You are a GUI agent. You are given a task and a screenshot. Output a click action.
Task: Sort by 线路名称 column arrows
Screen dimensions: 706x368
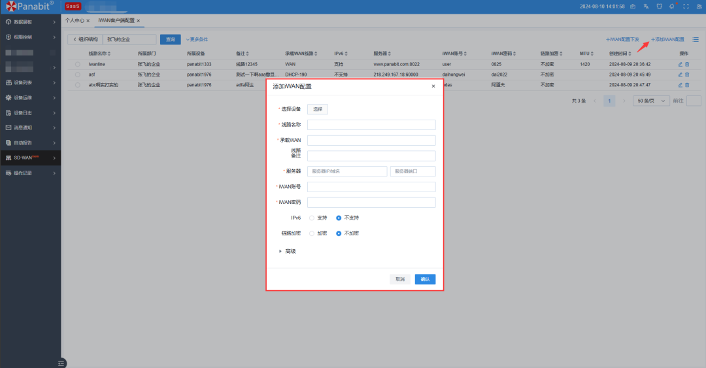tap(109, 54)
